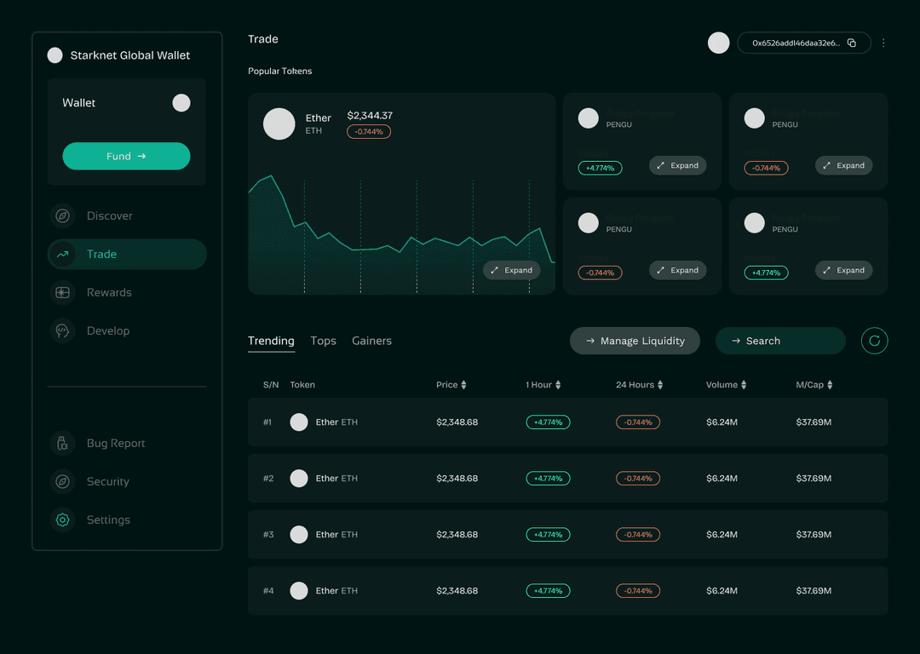Viewport: 920px width, 654px height.
Task: Click the refresh icon beside Search
Action: tap(874, 341)
